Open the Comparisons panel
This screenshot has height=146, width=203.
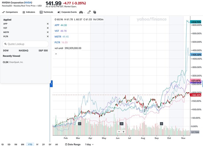[10, 12]
